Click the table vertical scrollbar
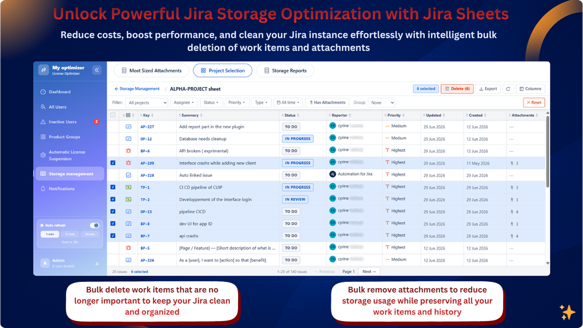 (547, 152)
